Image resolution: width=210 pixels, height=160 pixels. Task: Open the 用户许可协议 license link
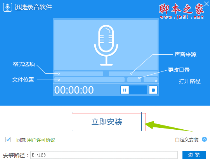tap(41, 140)
